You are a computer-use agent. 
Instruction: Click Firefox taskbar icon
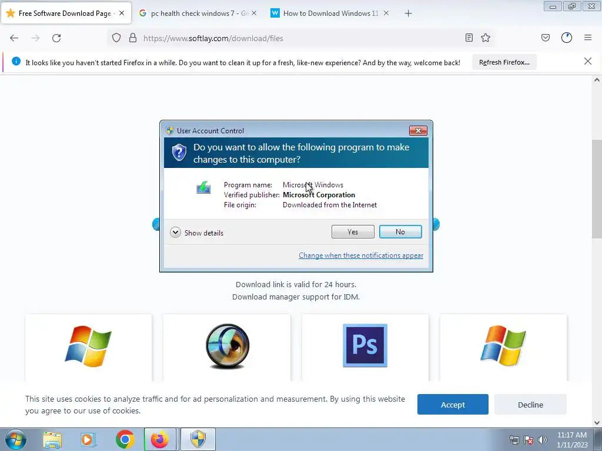[160, 439]
